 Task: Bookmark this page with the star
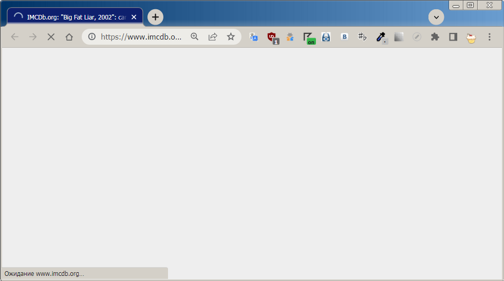click(231, 36)
